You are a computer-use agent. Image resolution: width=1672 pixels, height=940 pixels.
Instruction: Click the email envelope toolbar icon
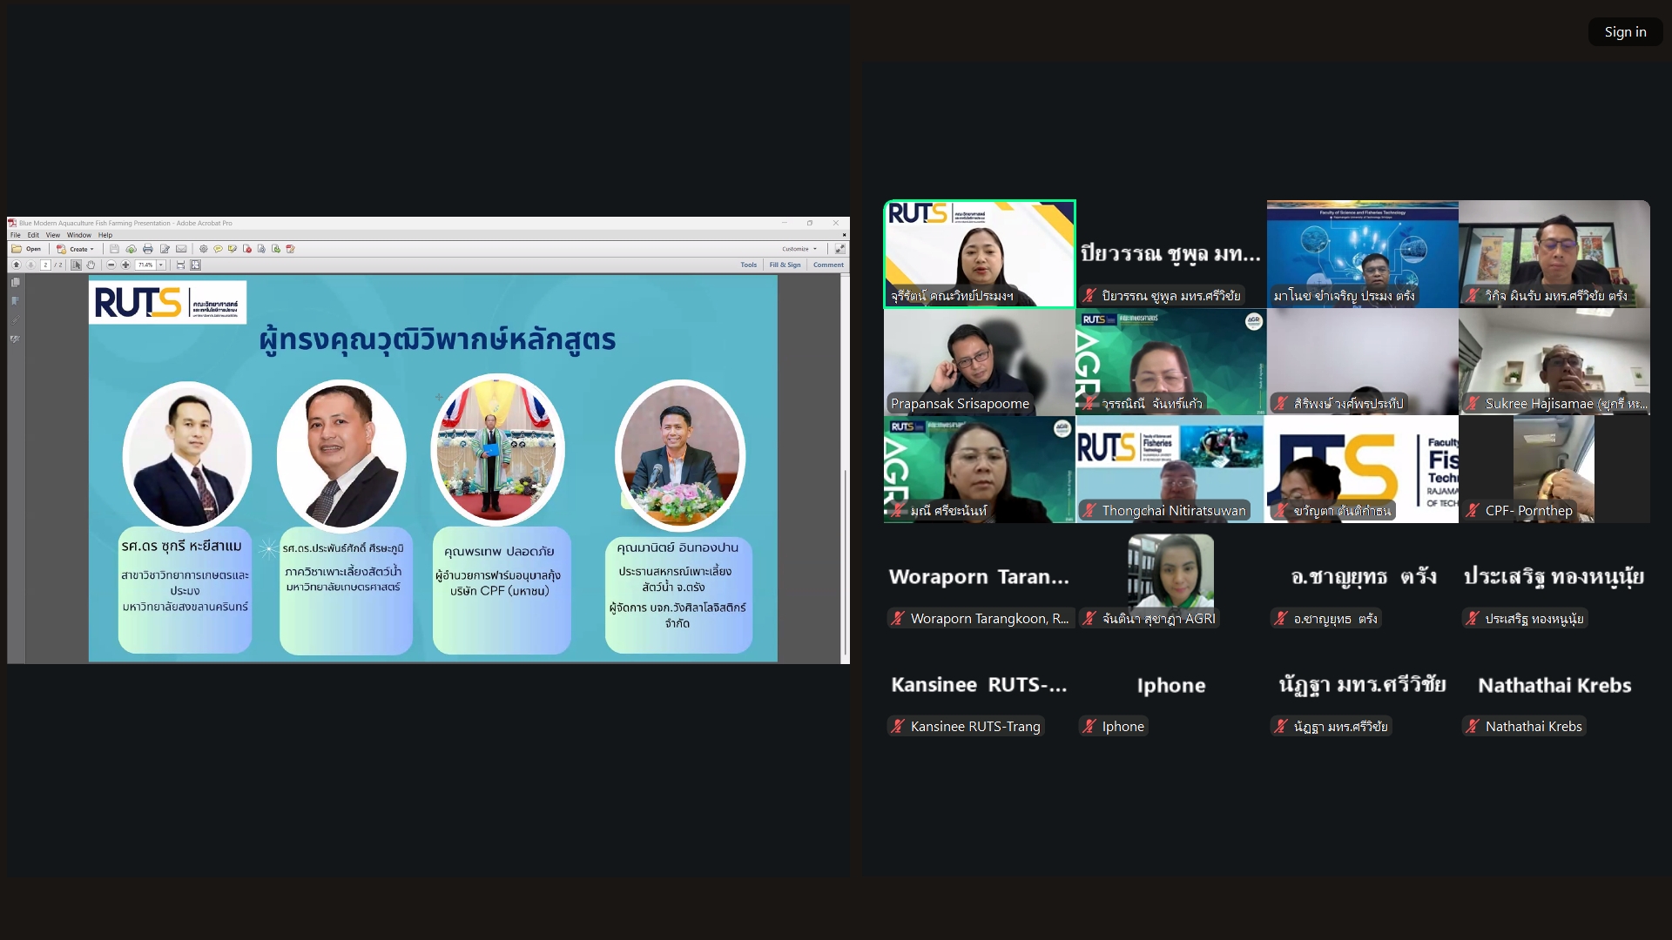[181, 249]
